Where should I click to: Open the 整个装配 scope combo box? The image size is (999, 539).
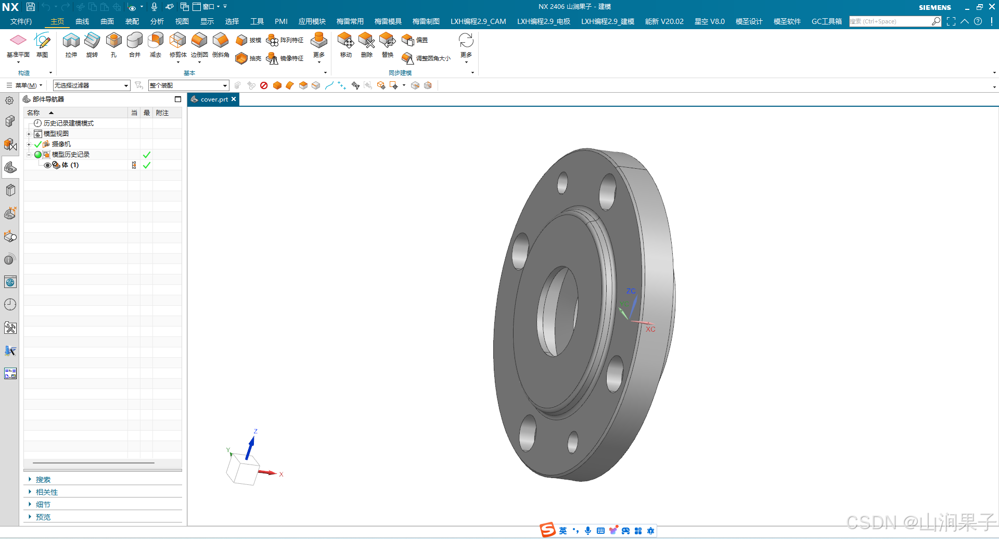[189, 85]
